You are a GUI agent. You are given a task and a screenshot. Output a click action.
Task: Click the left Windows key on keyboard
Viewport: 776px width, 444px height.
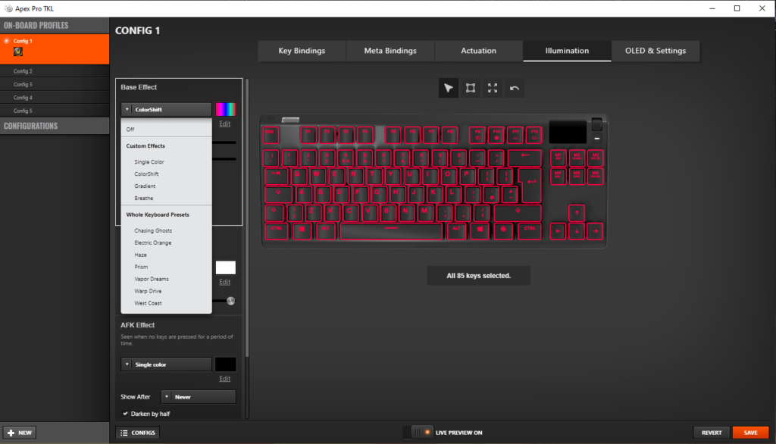pos(302,230)
